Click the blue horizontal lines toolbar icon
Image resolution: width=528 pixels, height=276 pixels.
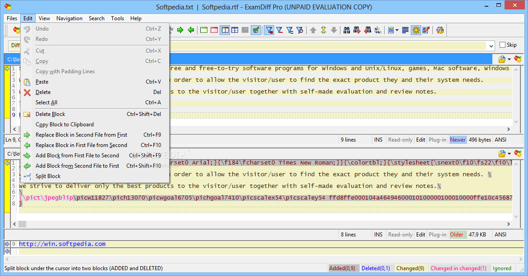click(x=405, y=30)
